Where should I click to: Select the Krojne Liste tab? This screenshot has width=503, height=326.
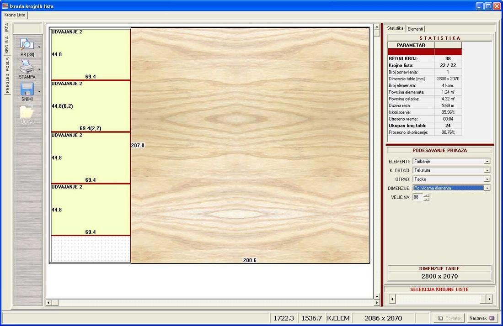pos(14,15)
